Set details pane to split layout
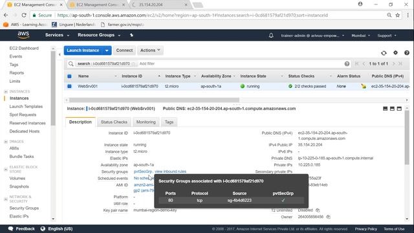414x233 pixels. 392,109
